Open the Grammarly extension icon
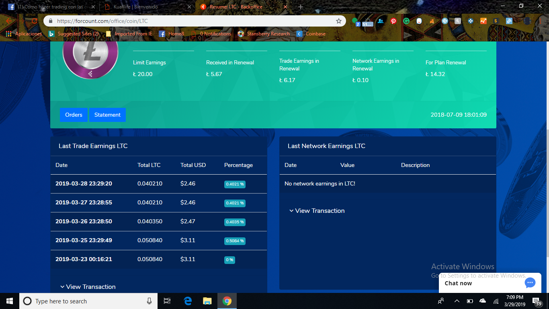549x309 pixels. (x=406, y=21)
